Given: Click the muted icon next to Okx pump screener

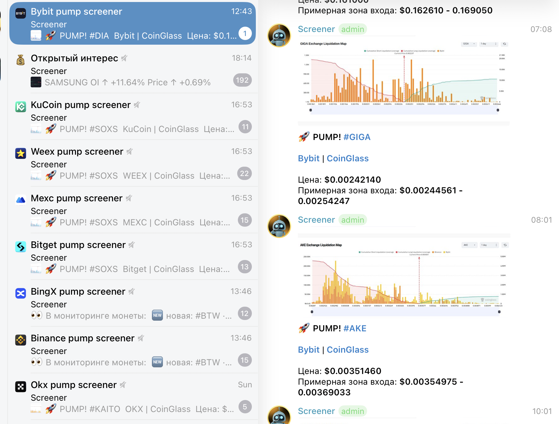Looking at the screenshot, I should [123, 385].
